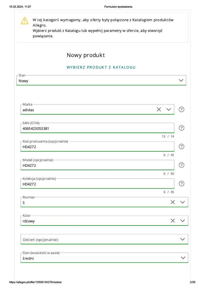Clear the selected Rozmiar value S
The width and height of the screenshot is (204, 289).
point(173,202)
